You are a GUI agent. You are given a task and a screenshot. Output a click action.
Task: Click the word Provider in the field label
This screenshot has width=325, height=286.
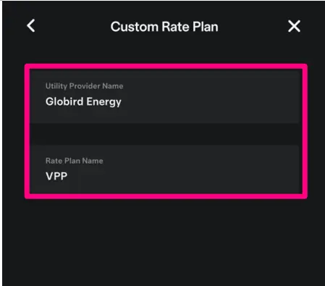(85, 86)
